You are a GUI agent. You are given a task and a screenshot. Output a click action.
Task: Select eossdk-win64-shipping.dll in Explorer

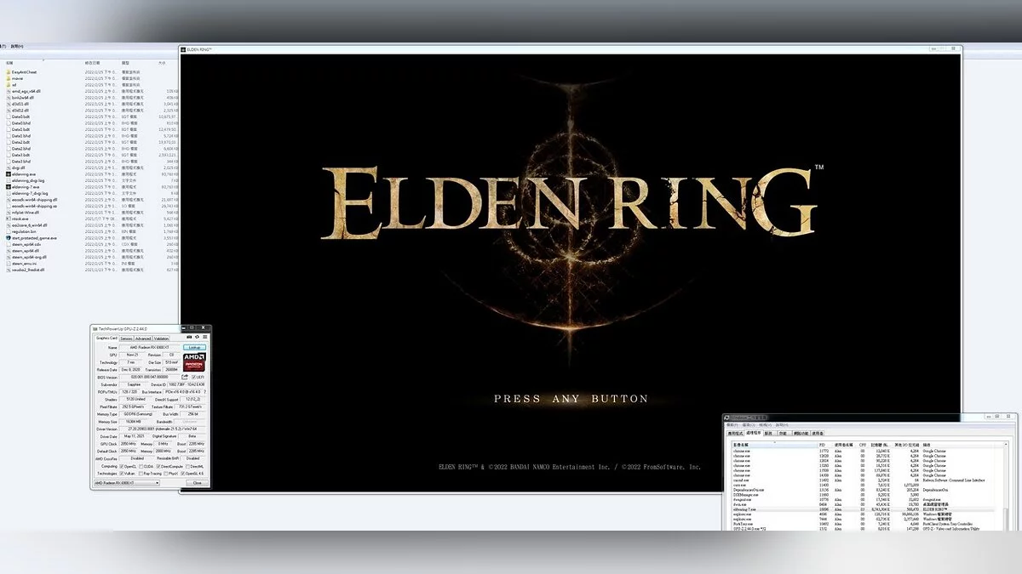tap(32, 200)
